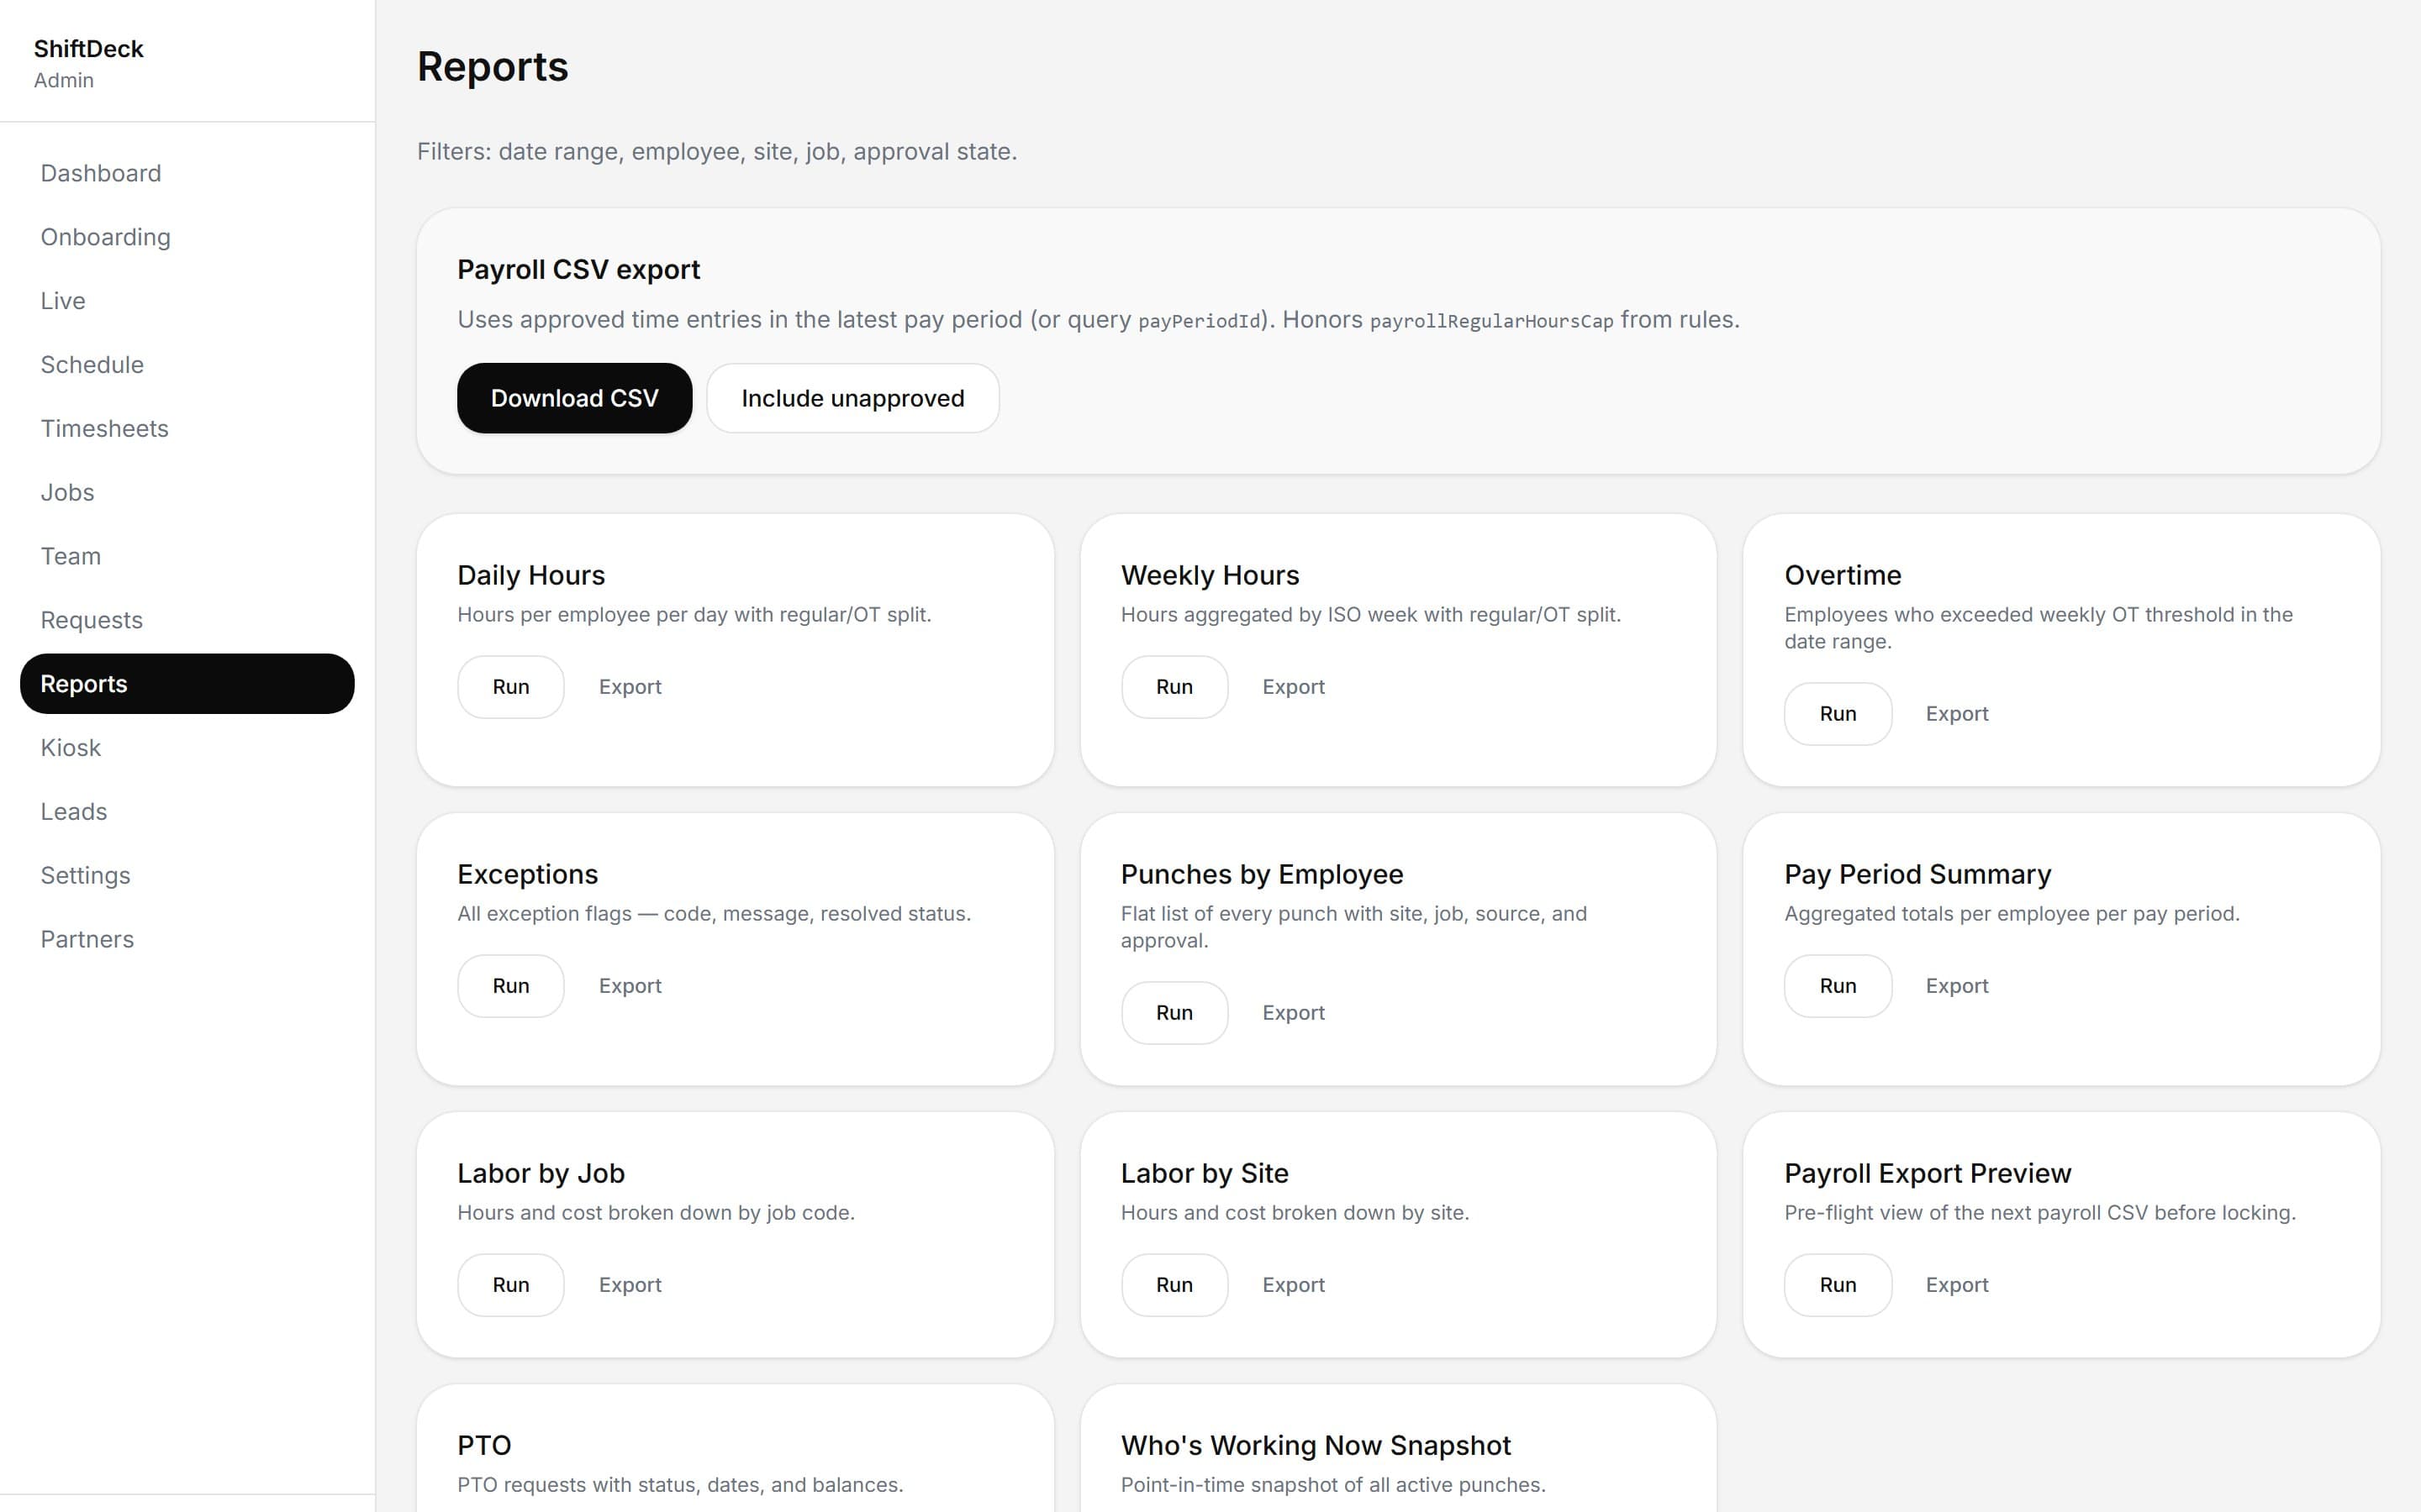The width and height of the screenshot is (2421, 1512).
Task: Run the Exceptions report
Action: tap(510, 986)
